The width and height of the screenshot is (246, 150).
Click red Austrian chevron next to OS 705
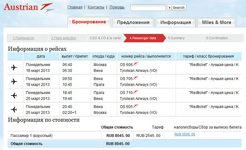tap(136, 78)
